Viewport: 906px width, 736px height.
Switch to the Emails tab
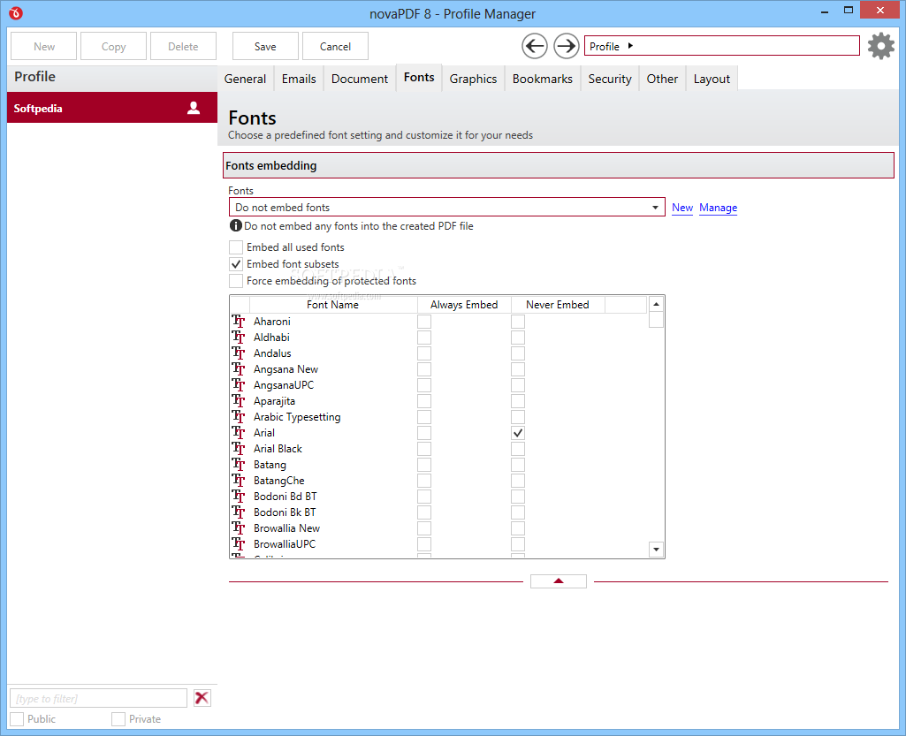click(299, 79)
